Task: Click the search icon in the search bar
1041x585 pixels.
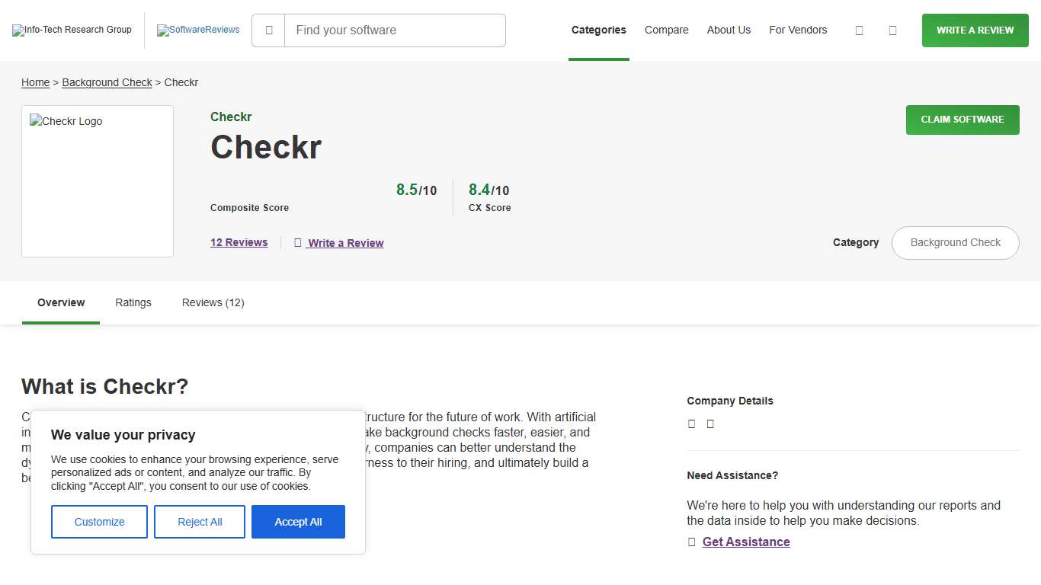Action: coord(267,30)
